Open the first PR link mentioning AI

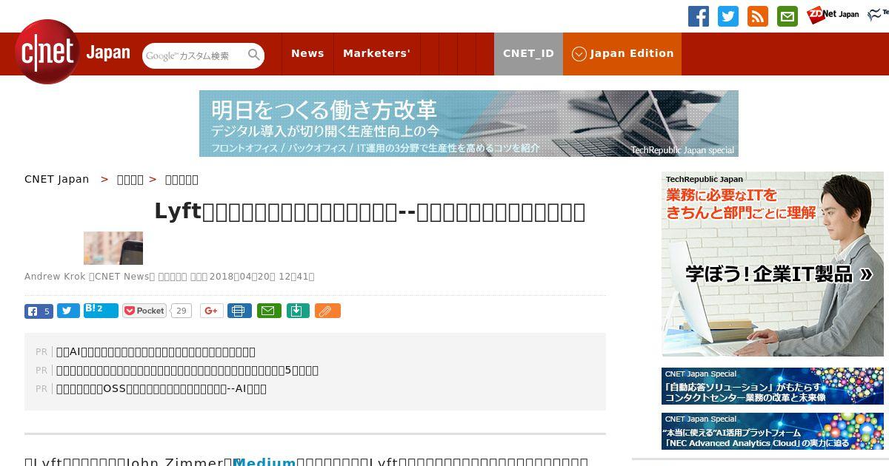click(x=156, y=352)
